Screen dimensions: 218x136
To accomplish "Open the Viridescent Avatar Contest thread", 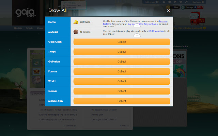I will tap(104, 110).
